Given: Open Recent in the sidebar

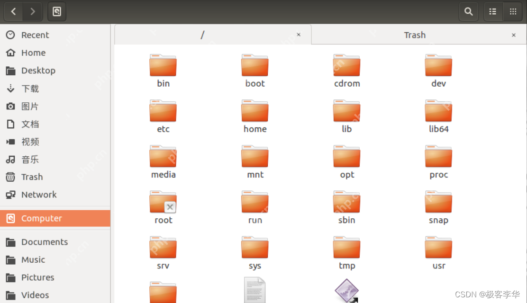Looking at the screenshot, I should 36,35.
